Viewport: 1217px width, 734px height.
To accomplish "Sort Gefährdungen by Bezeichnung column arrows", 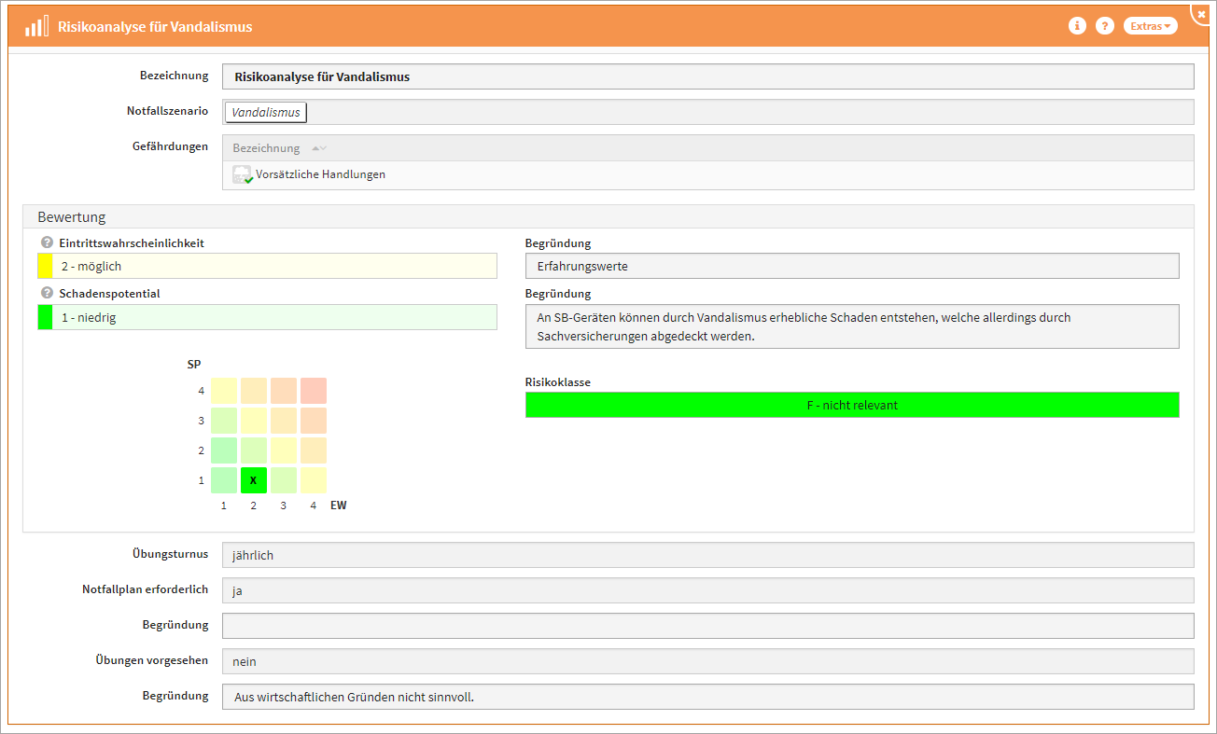I will point(319,148).
